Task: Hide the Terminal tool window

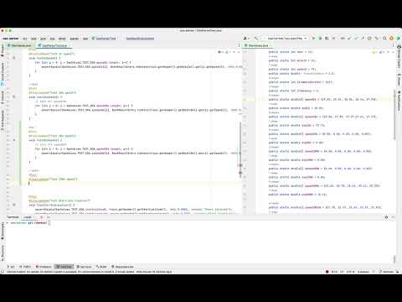Action: click(x=393, y=217)
